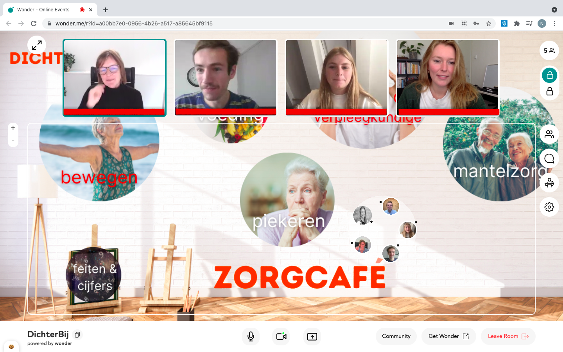Open the chat panel

click(x=549, y=158)
